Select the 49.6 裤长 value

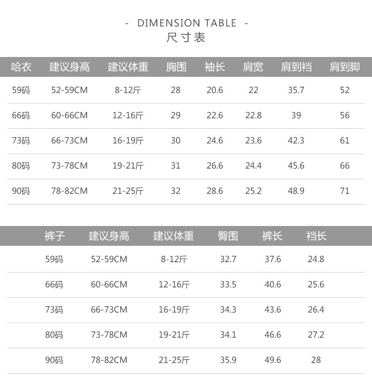coord(272,360)
